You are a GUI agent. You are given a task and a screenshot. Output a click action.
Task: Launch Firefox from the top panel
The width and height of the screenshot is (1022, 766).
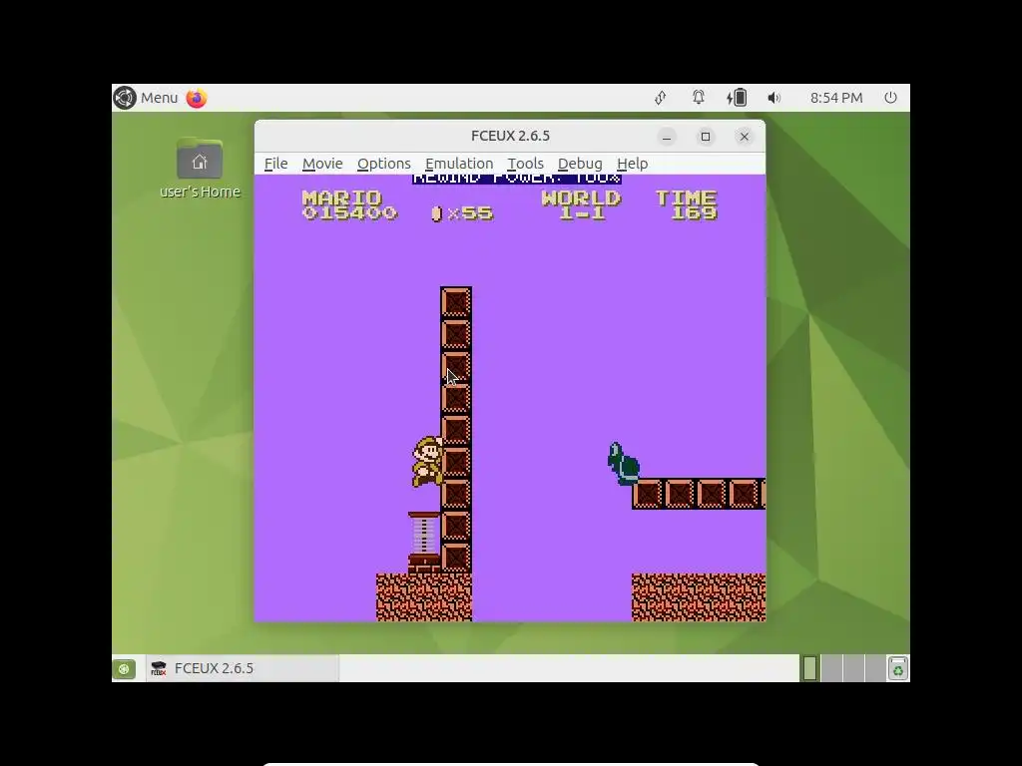(197, 98)
